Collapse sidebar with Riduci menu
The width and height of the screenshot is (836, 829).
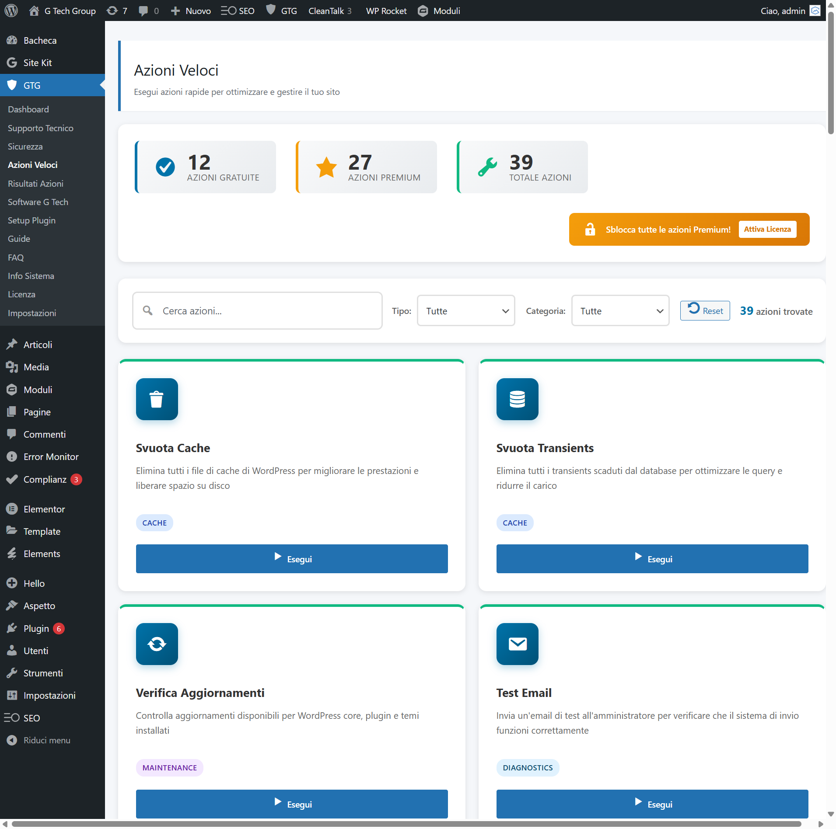[x=46, y=740]
